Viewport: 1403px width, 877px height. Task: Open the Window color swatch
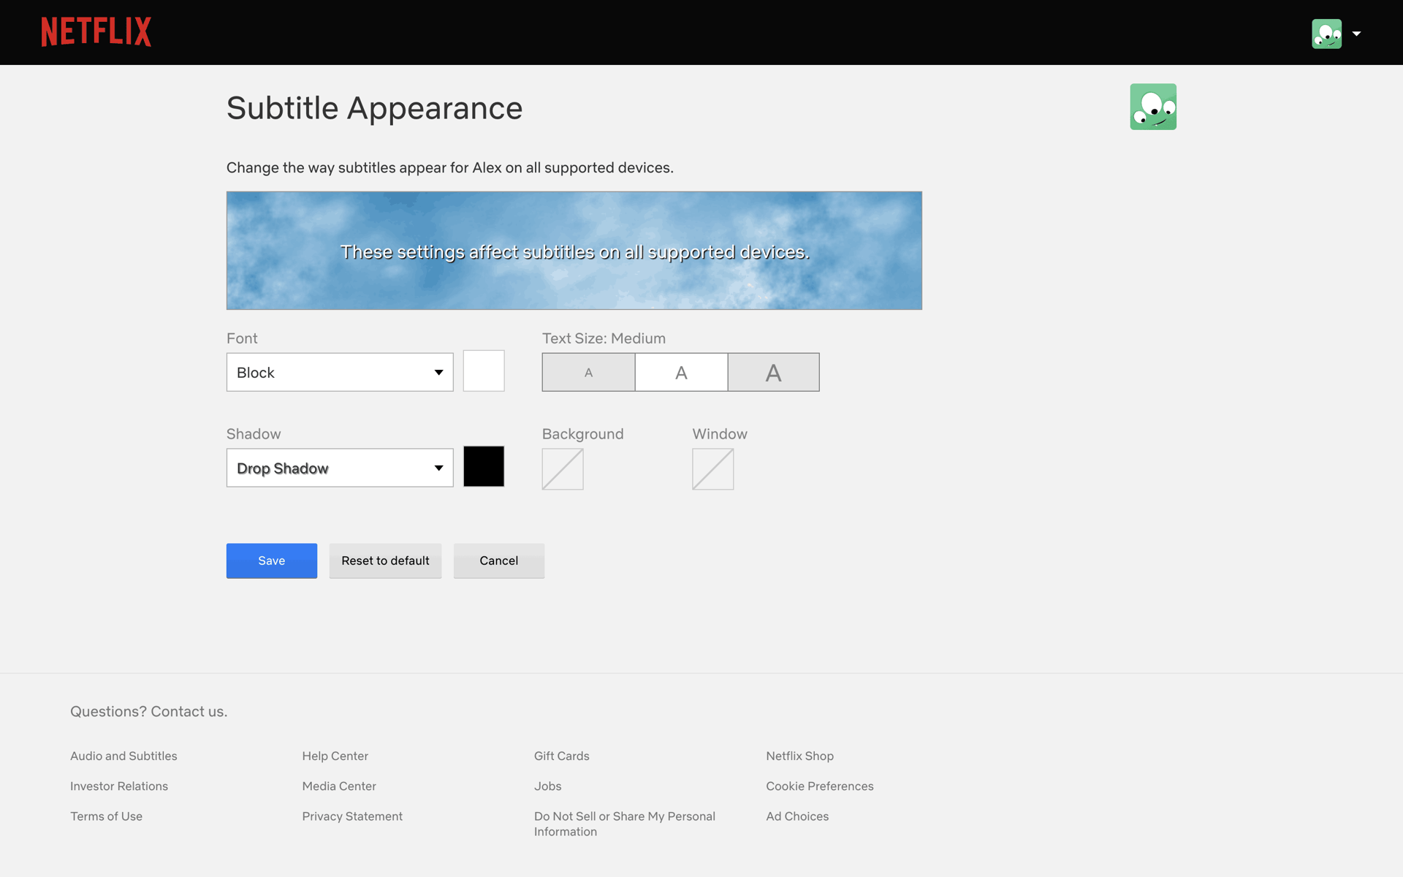(x=713, y=469)
